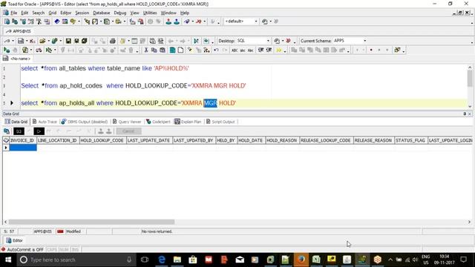This screenshot has width=475, height=267.
Task: Click the 'ap_hold_codes' text in line 3
Action: click(x=81, y=86)
